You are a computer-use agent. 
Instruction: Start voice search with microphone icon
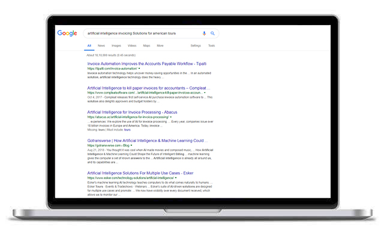pyautogui.click(x=204, y=33)
